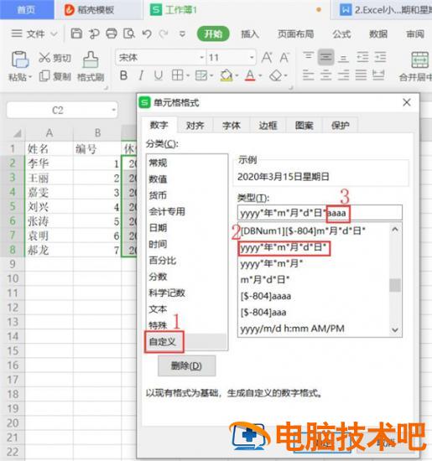Click scroll down arrow in type list
This screenshot has height=461, width=432.
(395, 330)
